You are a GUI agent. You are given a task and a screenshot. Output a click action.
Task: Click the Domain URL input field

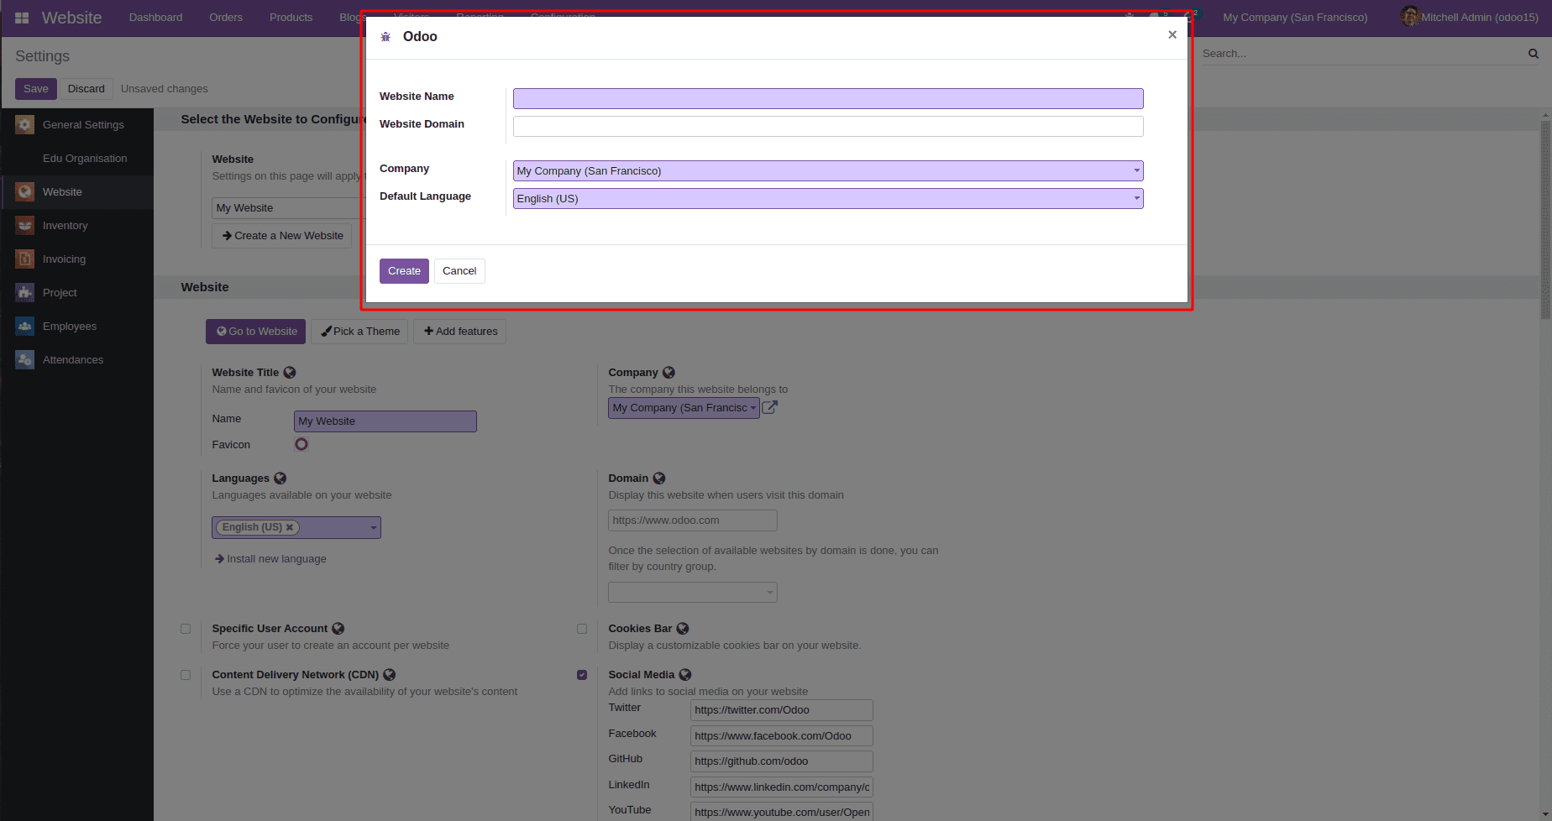pos(693,520)
